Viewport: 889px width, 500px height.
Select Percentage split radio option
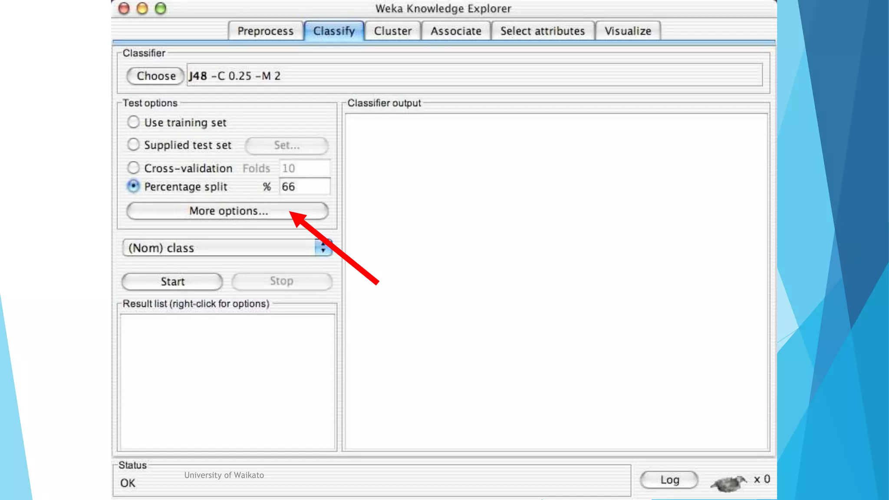coord(133,186)
